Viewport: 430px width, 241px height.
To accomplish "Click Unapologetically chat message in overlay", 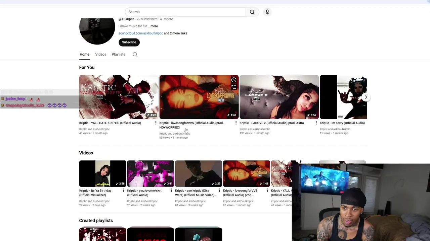I will click(x=34, y=105).
